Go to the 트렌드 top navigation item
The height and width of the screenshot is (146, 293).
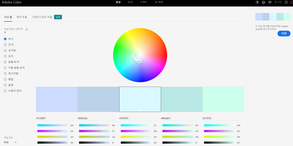tap(144, 2)
